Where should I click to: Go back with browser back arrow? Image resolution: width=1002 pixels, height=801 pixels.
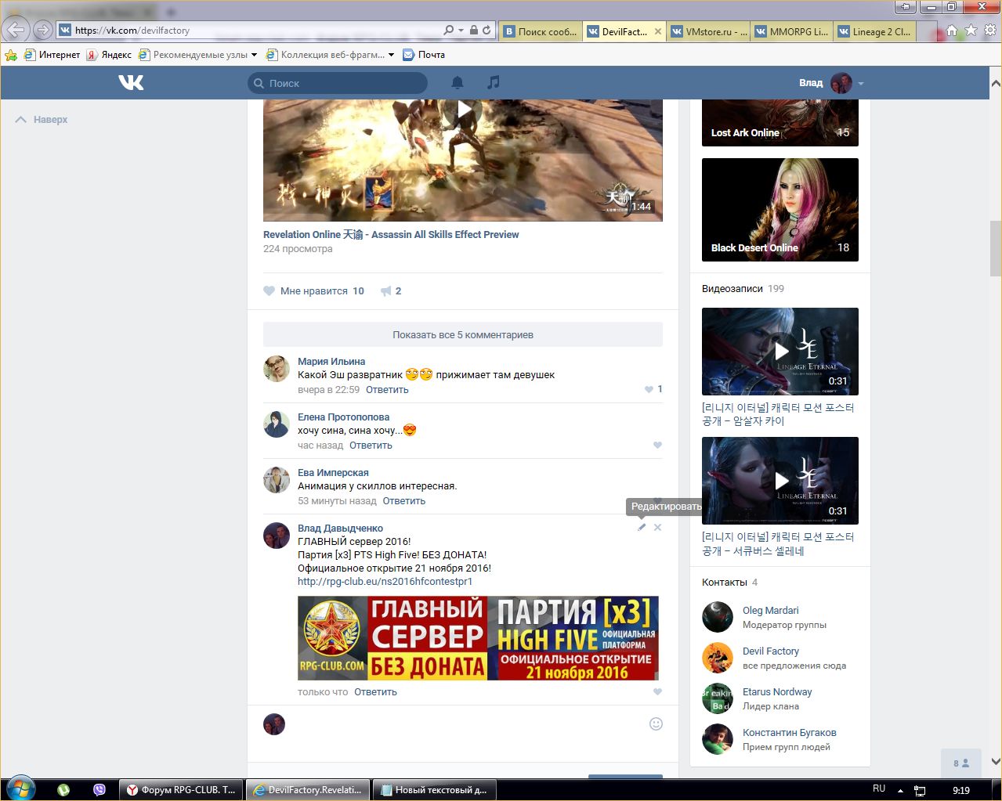pos(16,31)
